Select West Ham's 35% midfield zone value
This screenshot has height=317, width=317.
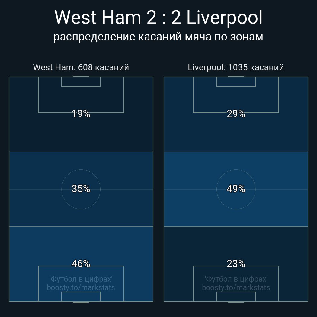pos(81,189)
